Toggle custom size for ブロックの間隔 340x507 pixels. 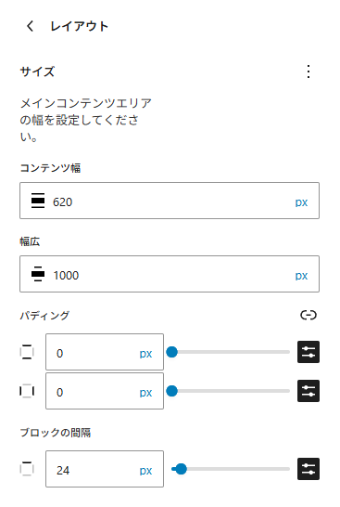point(309,469)
